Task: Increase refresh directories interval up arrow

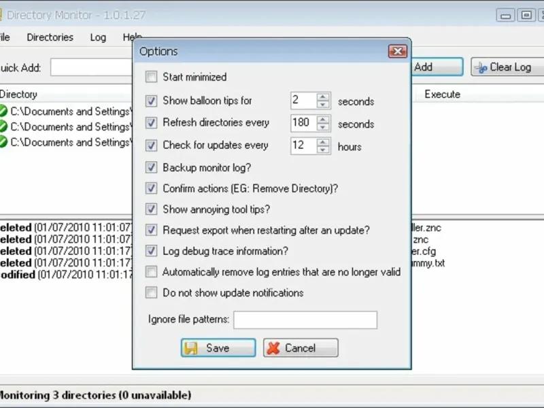Action: 323,120
